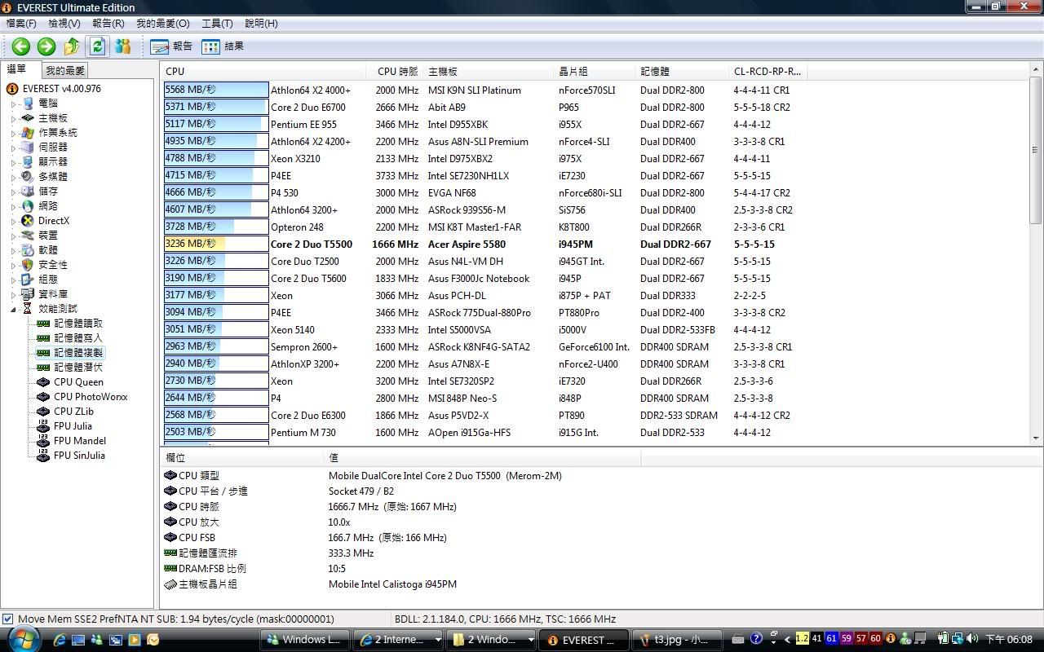Select the FPU Mandel benchmark icon
The width and height of the screenshot is (1044, 652).
pos(44,441)
